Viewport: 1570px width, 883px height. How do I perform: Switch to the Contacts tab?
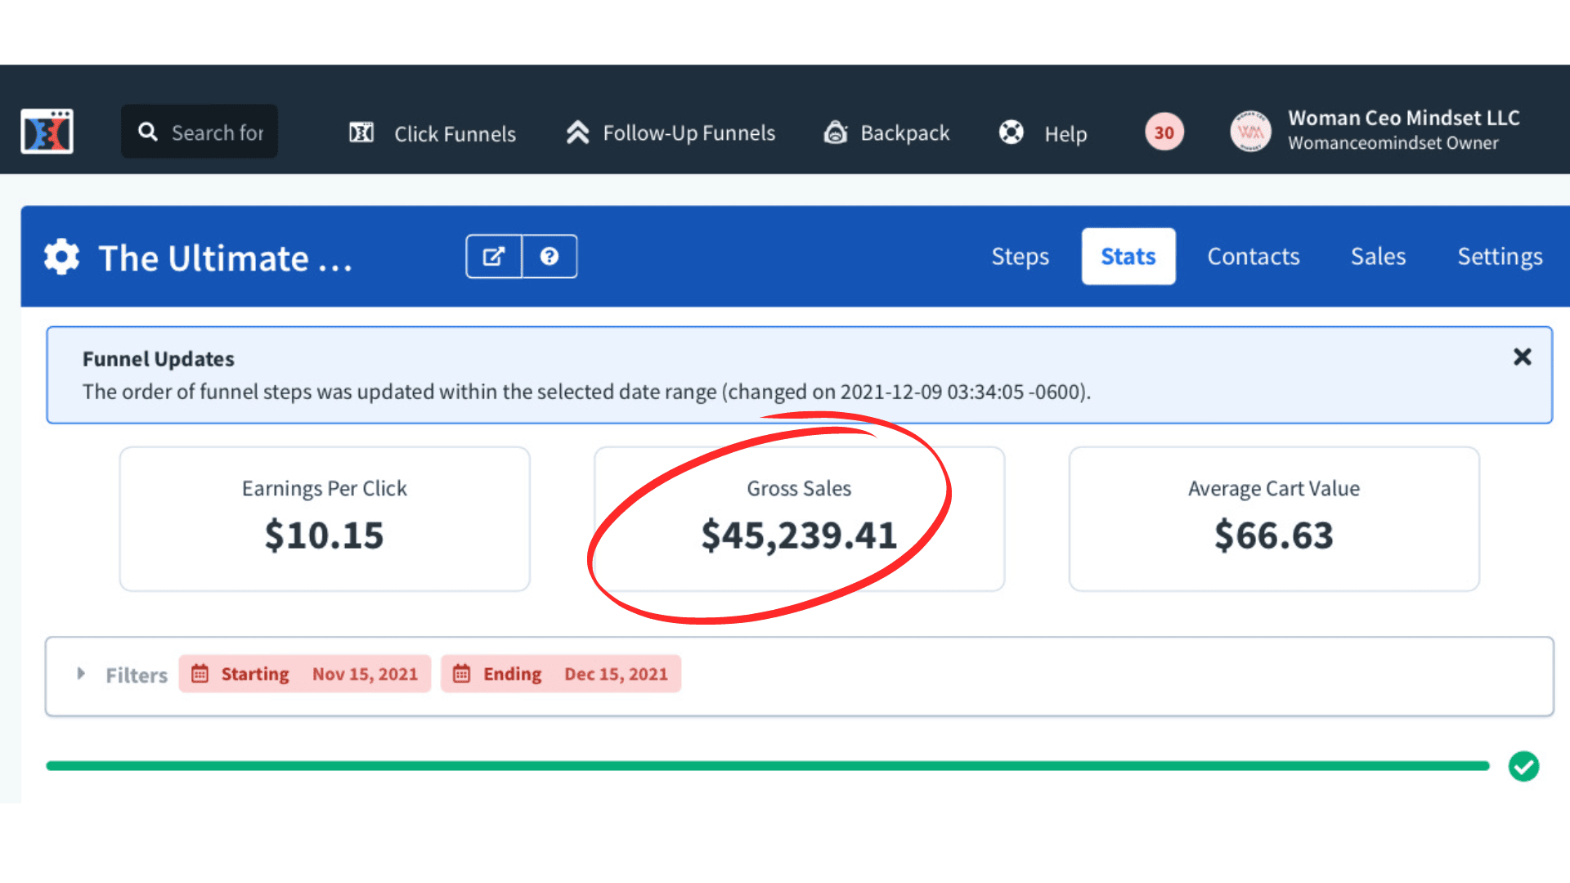[x=1253, y=257]
